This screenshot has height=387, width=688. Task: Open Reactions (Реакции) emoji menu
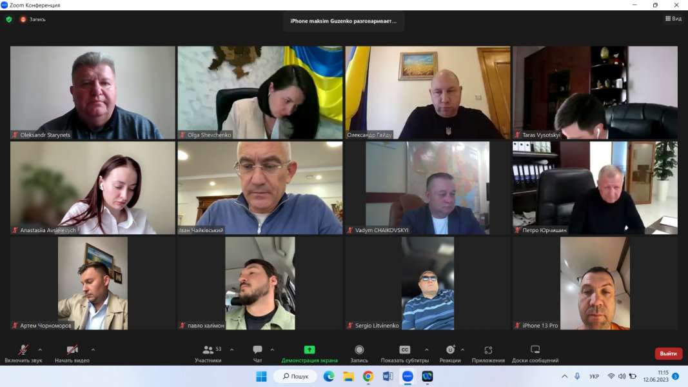point(450,352)
